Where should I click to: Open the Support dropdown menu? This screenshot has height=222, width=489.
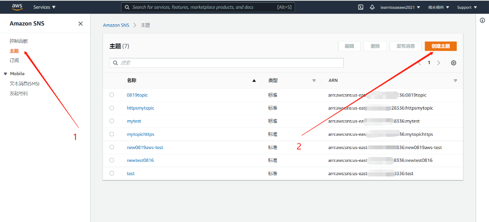467,7
